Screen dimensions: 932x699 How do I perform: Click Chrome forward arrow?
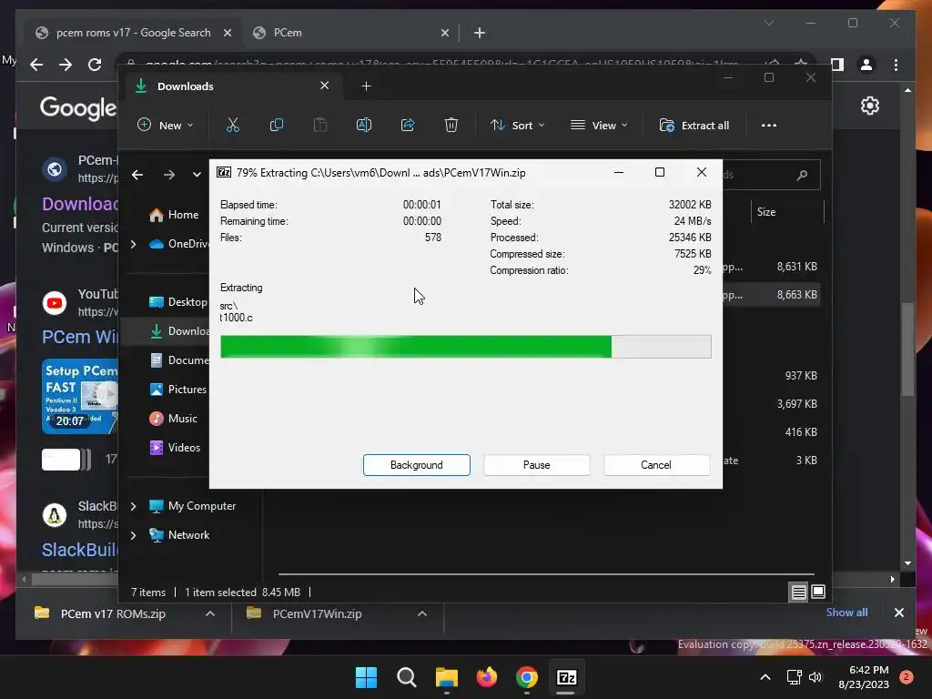(66, 65)
